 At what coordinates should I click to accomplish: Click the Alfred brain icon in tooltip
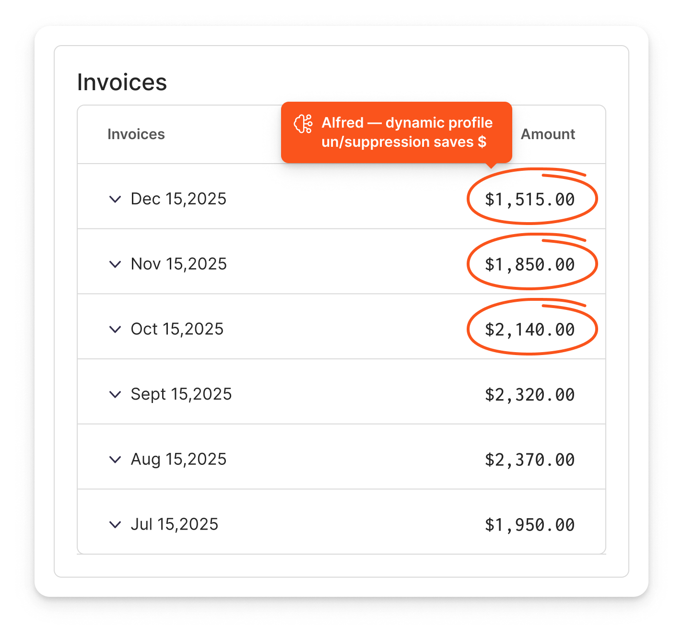coord(303,124)
